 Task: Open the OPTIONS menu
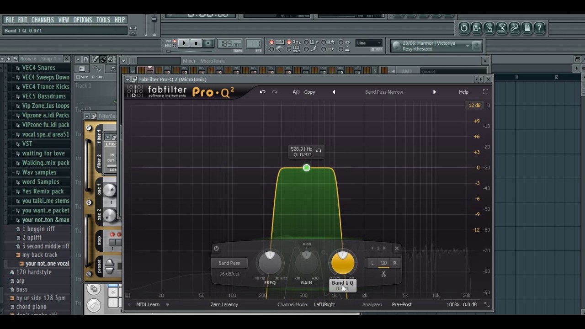(x=83, y=20)
